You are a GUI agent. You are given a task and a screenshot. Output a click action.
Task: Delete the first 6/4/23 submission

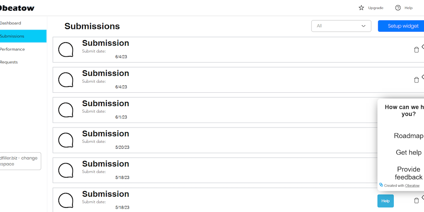click(x=417, y=50)
